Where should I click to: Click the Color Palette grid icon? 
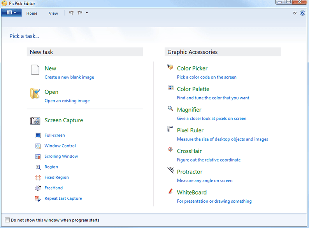click(x=170, y=88)
